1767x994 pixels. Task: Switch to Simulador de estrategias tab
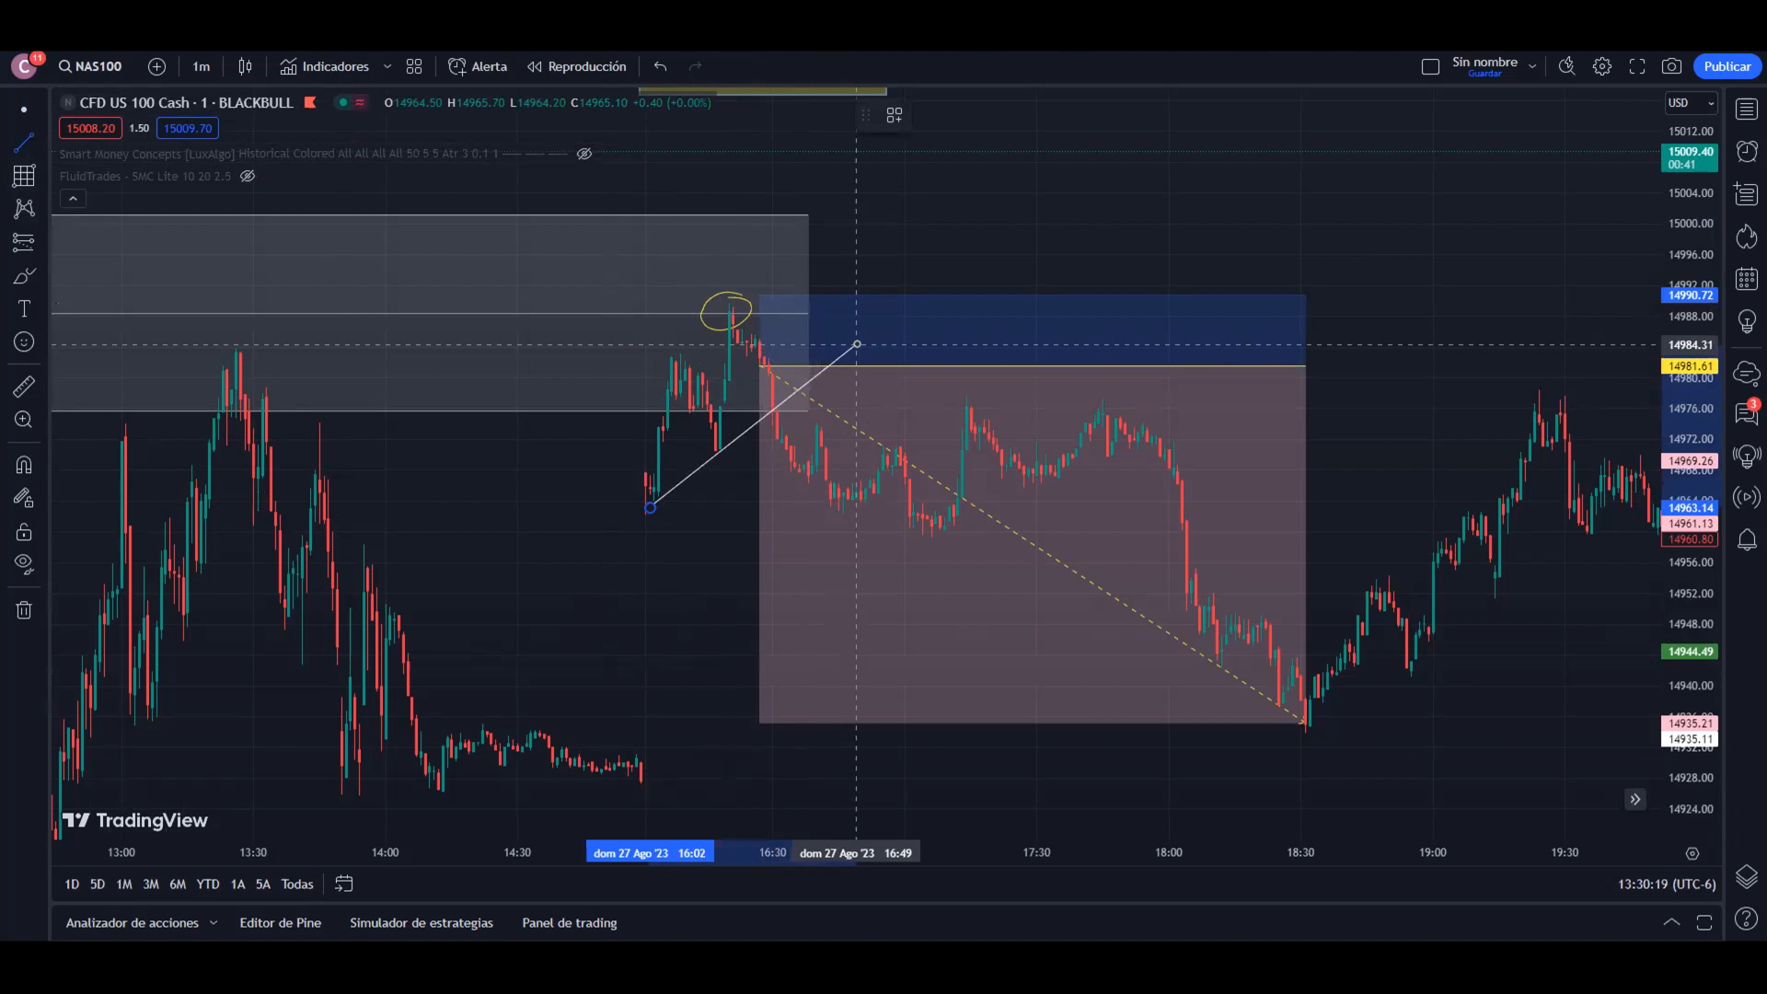tap(421, 922)
